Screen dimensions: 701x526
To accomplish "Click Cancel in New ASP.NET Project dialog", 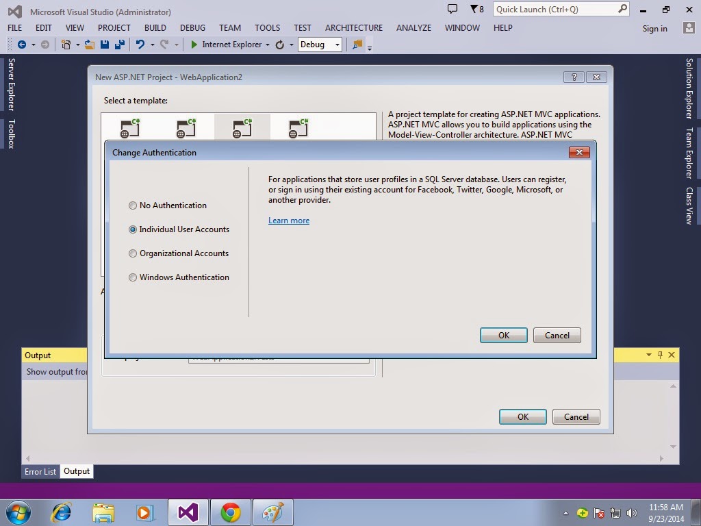I will coord(576,417).
